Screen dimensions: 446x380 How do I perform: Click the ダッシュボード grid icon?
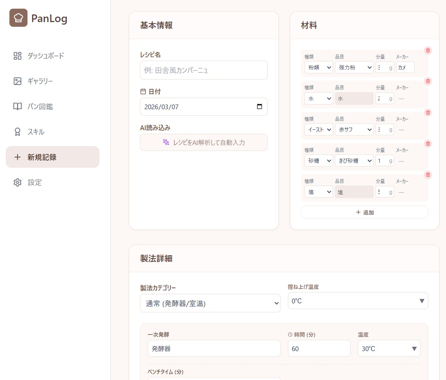click(18, 56)
